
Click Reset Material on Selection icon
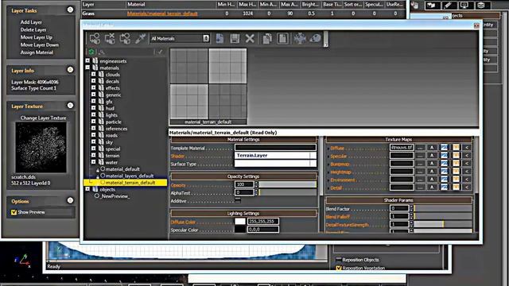tap(110, 39)
